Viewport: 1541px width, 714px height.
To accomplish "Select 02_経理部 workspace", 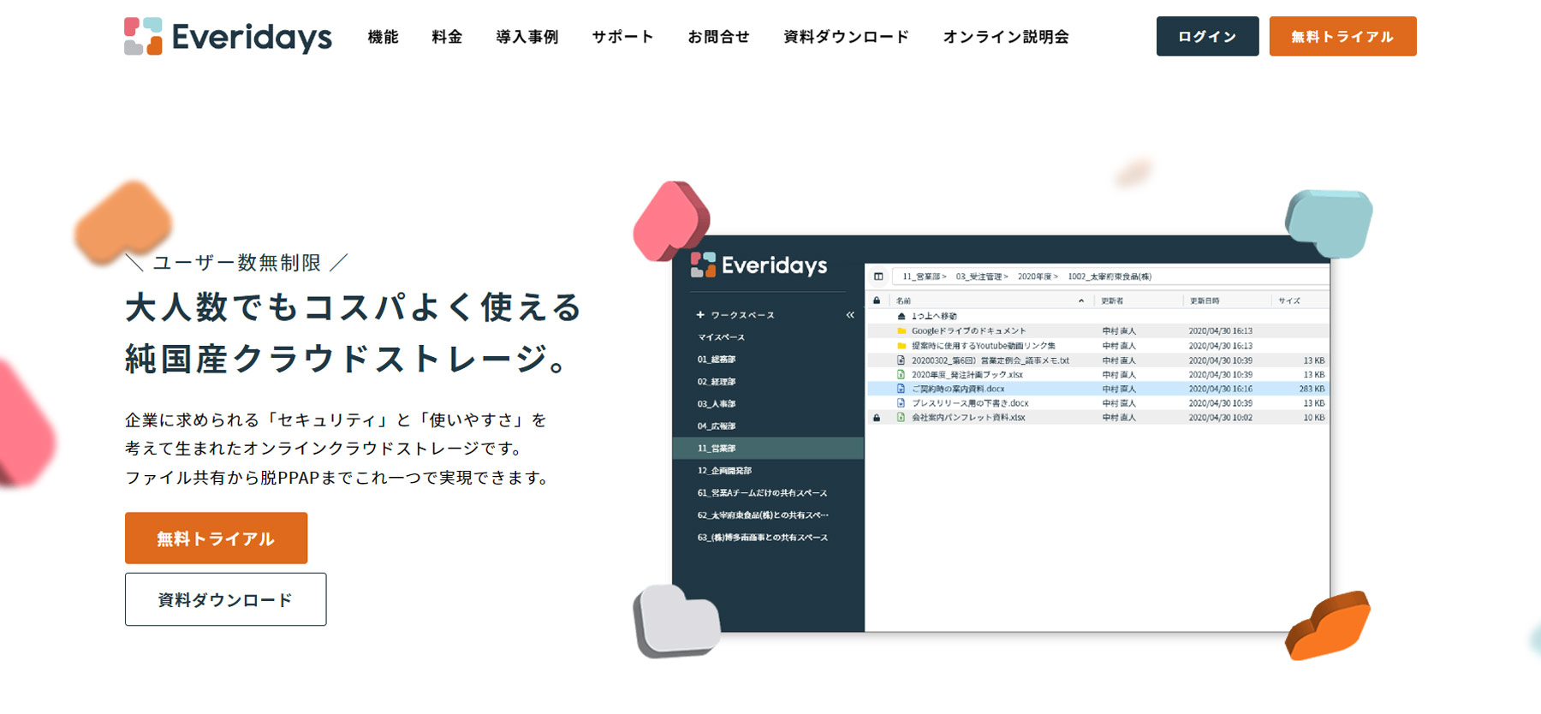I will pyautogui.click(x=717, y=382).
